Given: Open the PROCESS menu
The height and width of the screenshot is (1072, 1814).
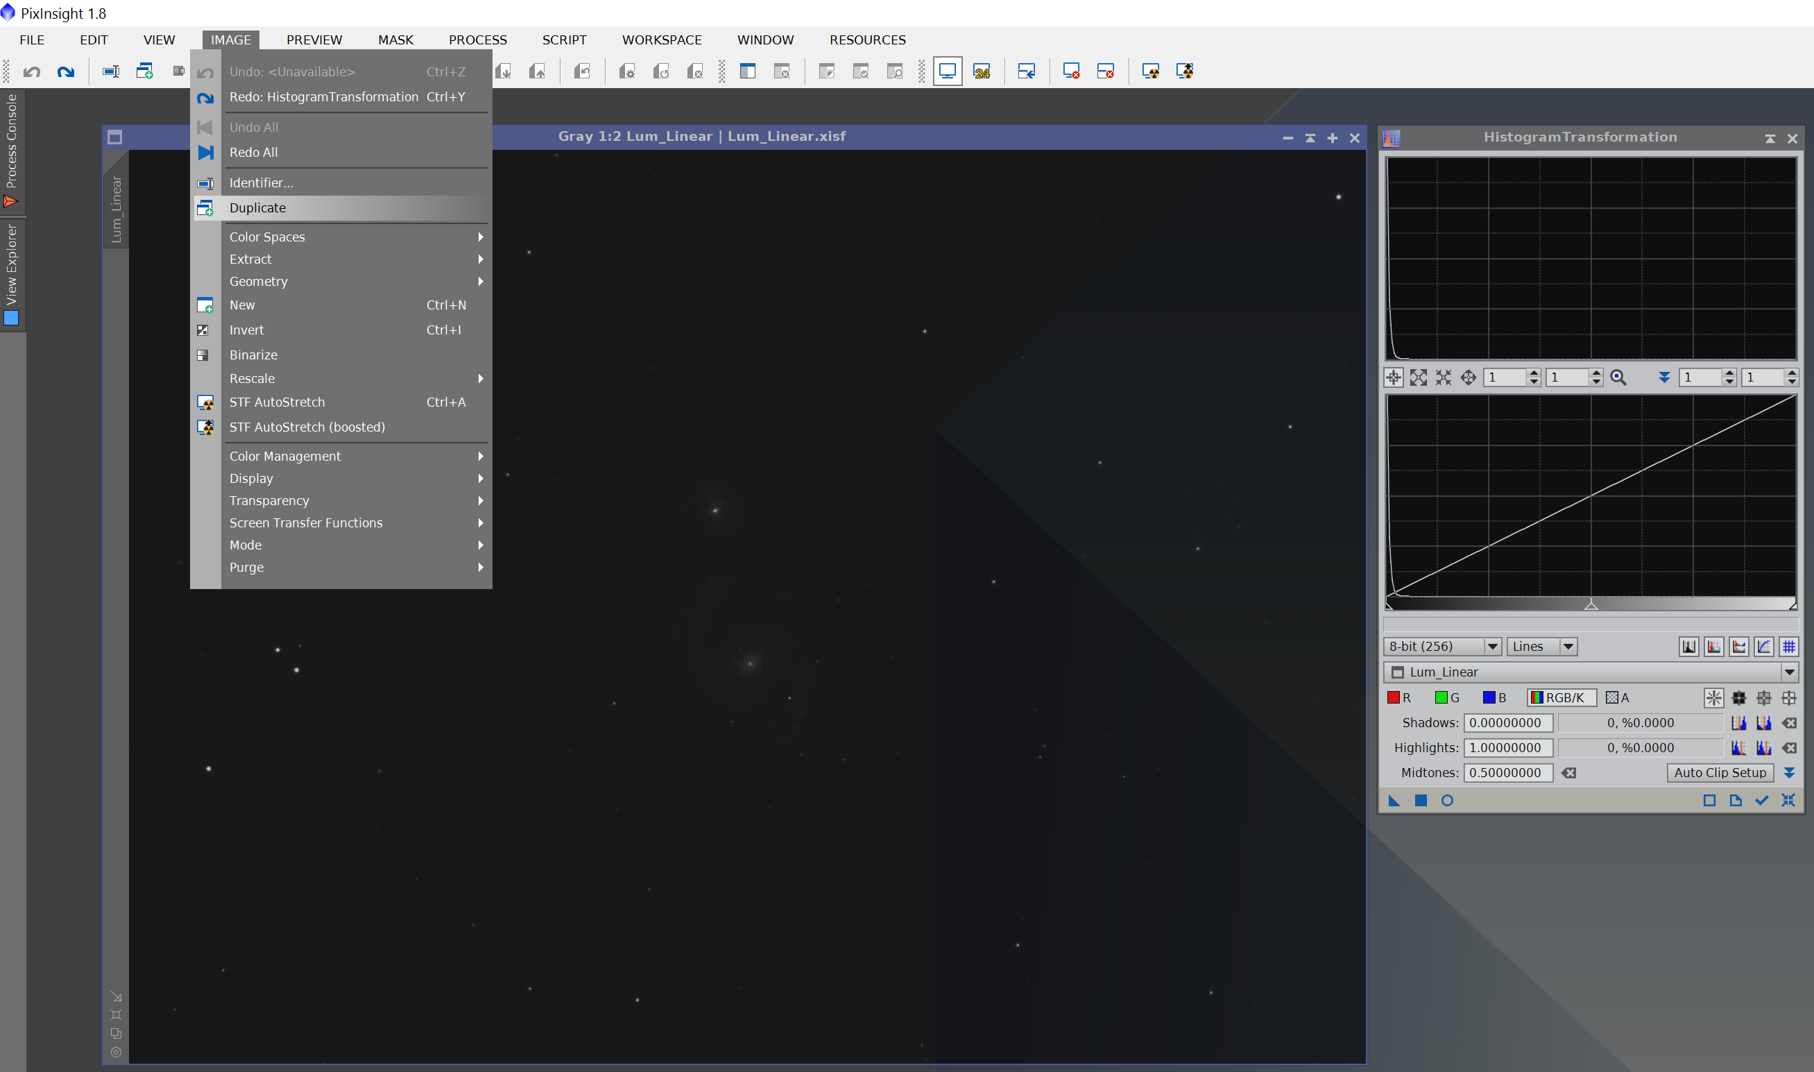Looking at the screenshot, I should [477, 40].
